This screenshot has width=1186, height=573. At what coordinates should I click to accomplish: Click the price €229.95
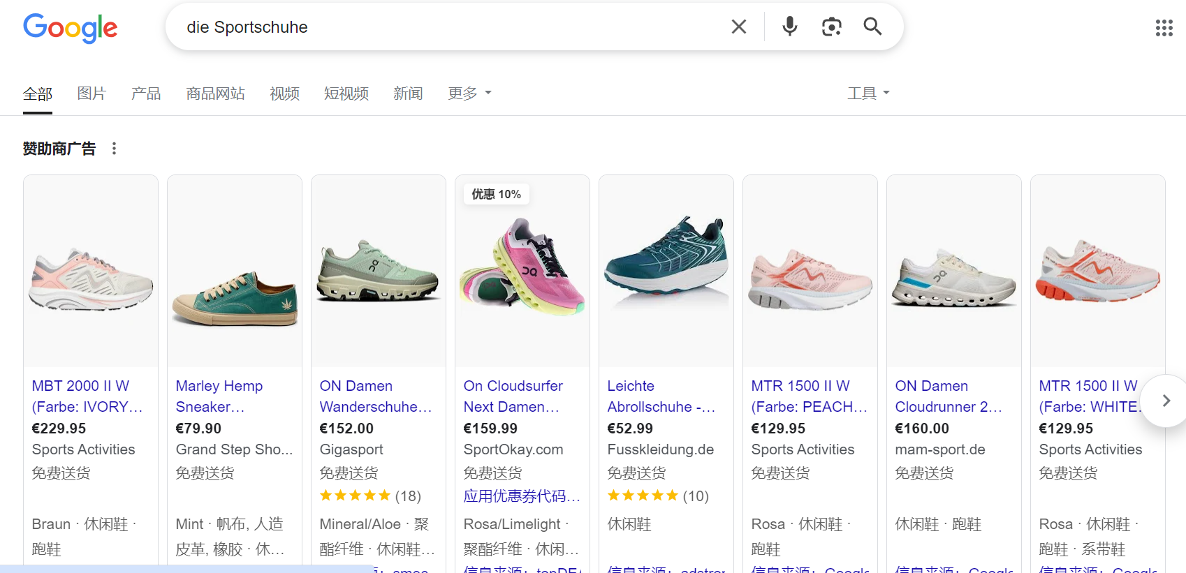(x=59, y=429)
